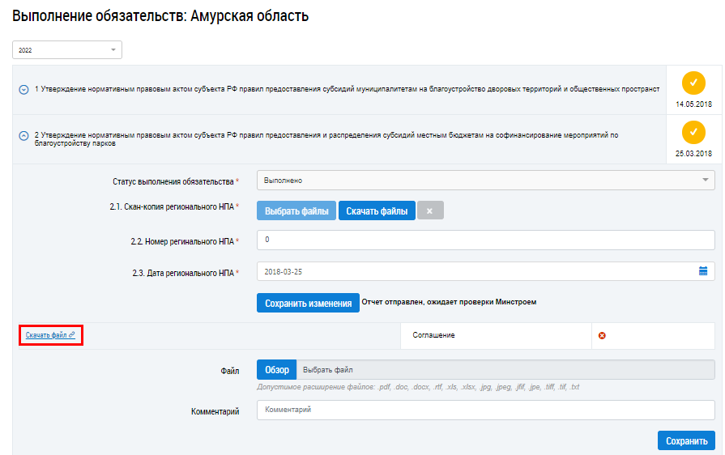Viewport: 725px width, 455px height.
Task: Click the red delete icon beside 'Соглашение'
Action: click(x=602, y=335)
